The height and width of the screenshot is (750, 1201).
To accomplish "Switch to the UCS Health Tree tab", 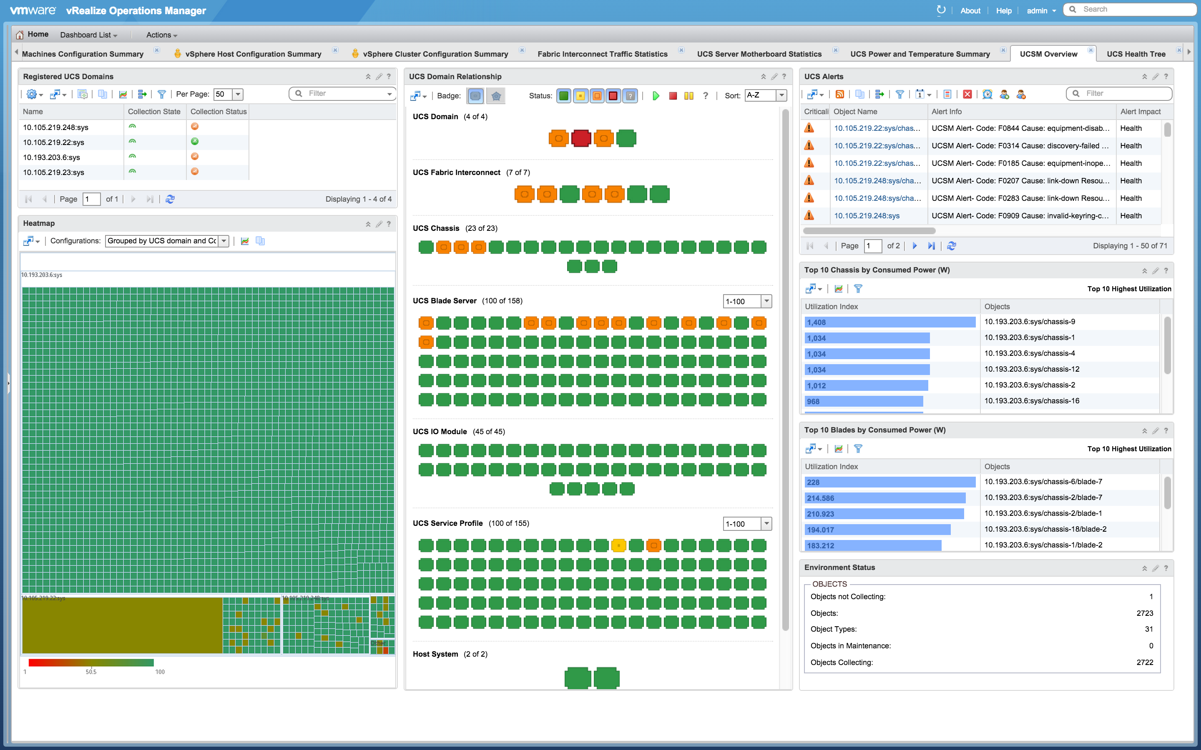I will [1136, 54].
